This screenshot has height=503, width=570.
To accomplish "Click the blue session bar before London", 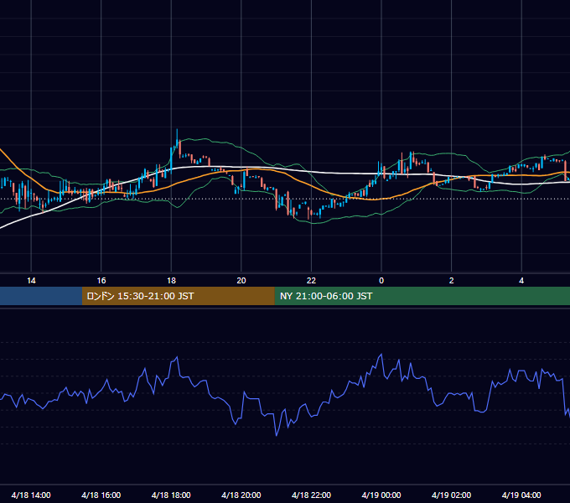I will (41, 296).
